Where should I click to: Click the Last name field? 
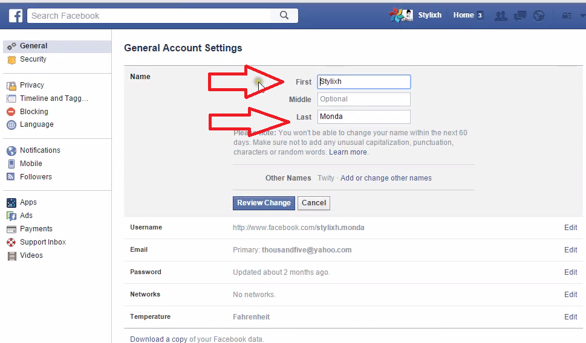(x=364, y=117)
